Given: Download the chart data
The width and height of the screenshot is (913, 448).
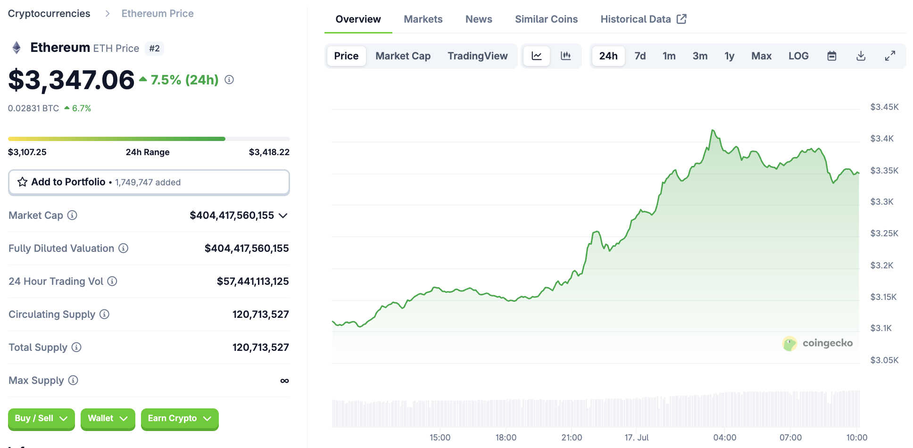Looking at the screenshot, I should click(861, 56).
